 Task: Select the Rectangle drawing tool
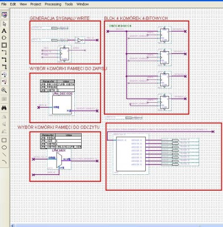tap(4, 140)
